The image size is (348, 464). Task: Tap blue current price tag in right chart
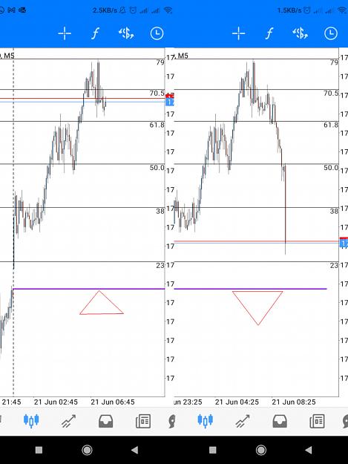(344, 244)
